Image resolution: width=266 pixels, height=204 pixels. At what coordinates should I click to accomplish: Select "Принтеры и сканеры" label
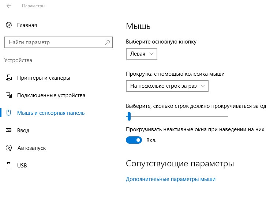point(44,78)
